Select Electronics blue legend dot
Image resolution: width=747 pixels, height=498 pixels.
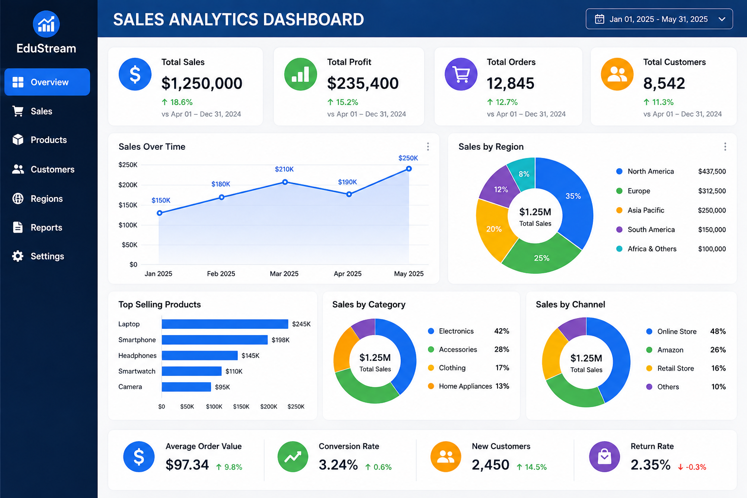[430, 331]
